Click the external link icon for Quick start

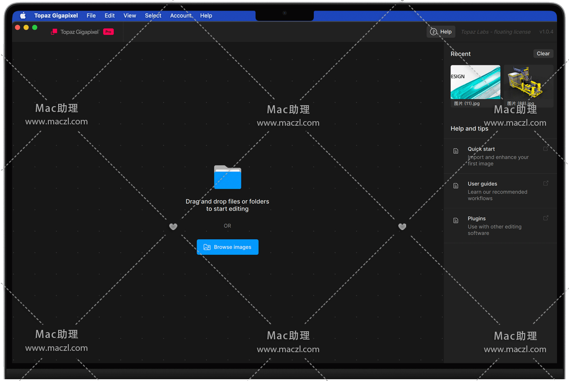pyautogui.click(x=546, y=149)
